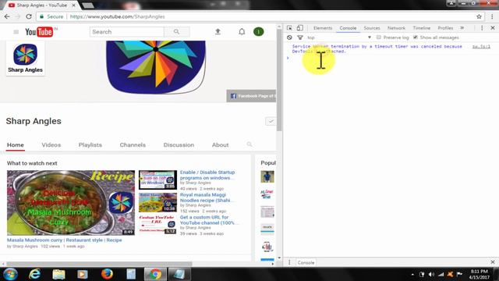Switch to the Elements tab
The image size is (499, 281).
point(322,28)
